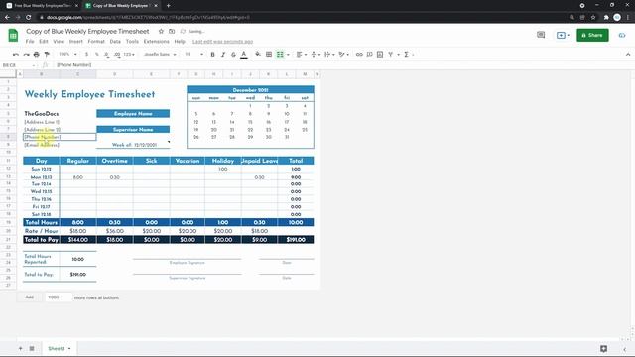The width and height of the screenshot is (635, 357).
Task: Toggle bold formatting
Action: (x=212, y=55)
